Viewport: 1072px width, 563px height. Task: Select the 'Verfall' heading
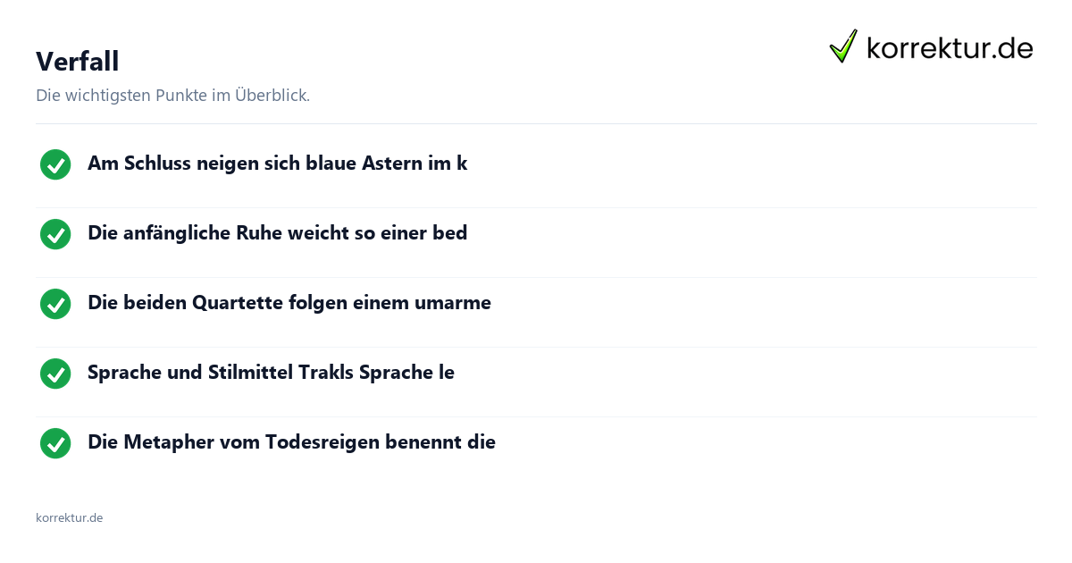pos(78,61)
